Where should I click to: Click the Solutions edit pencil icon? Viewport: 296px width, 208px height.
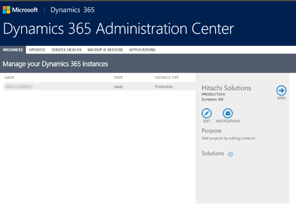click(x=230, y=154)
